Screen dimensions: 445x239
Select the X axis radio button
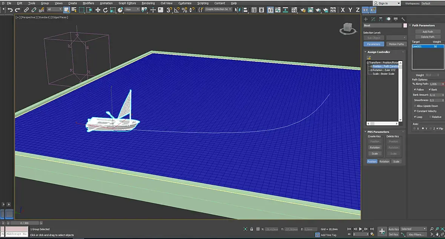click(414, 129)
